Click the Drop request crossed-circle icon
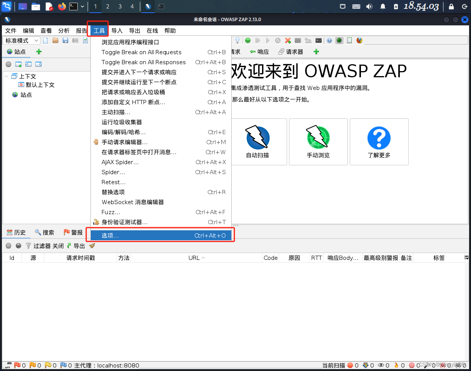Image resolution: width=471 pixels, height=371 pixels. click(278, 40)
